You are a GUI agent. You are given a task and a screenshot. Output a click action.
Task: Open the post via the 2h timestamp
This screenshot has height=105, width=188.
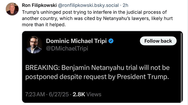(x=125, y=5)
